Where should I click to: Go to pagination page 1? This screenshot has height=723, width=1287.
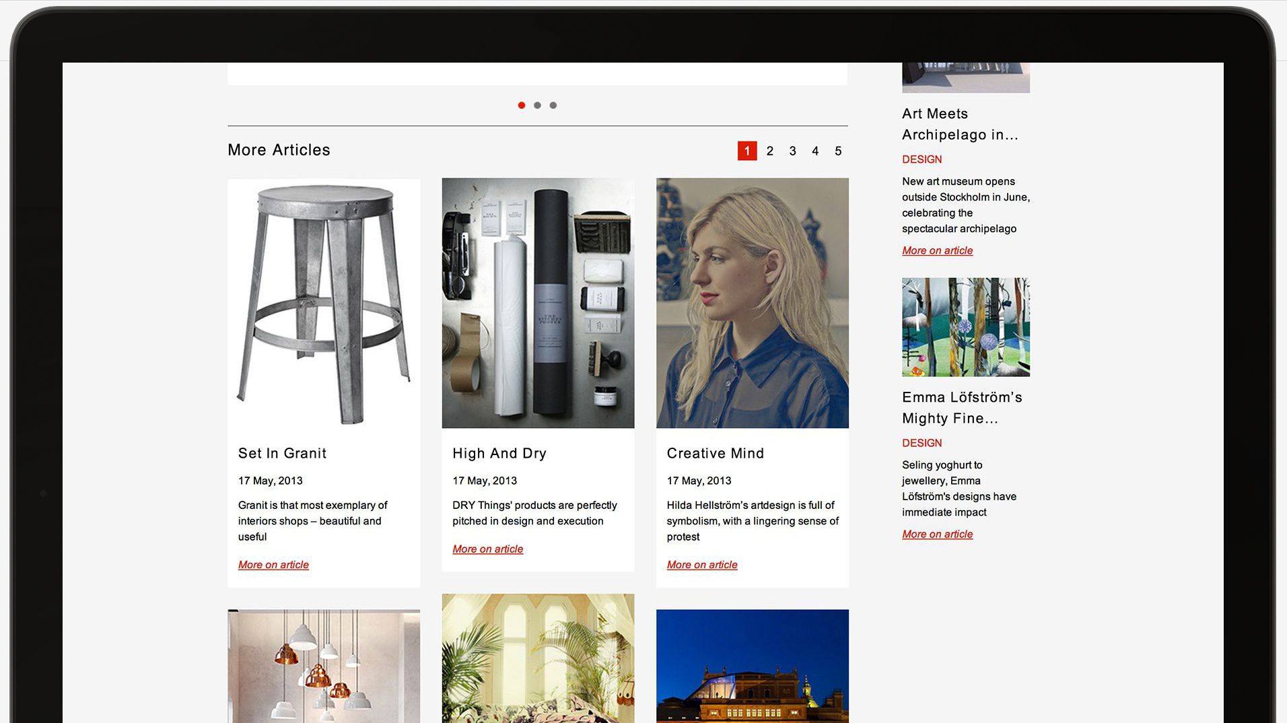click(x=747, y=151)
